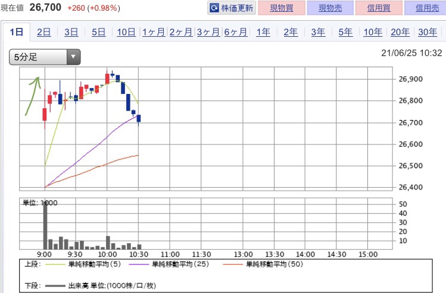Click the 現在値 label

(x=13, y=8)
